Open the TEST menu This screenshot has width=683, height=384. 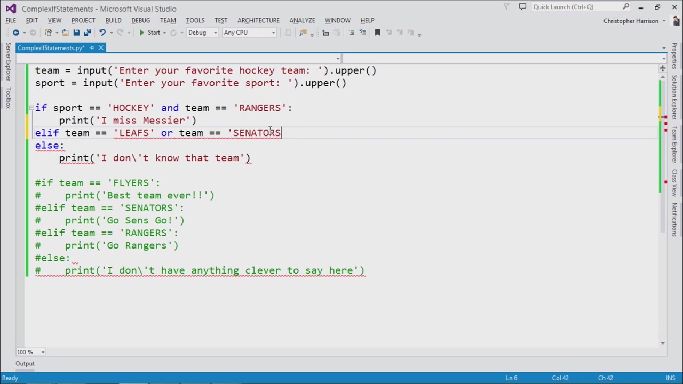click(221, 20)
